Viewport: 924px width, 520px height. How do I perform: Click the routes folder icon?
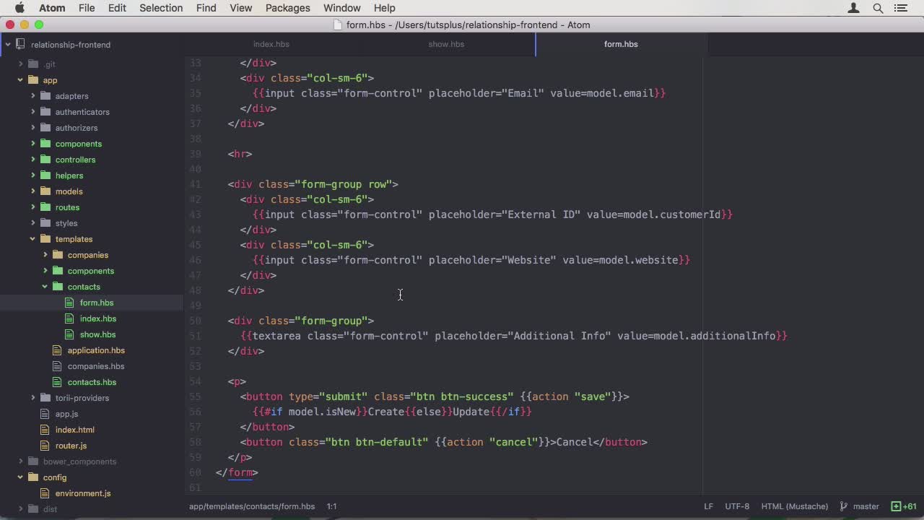(x=45, y=207)
